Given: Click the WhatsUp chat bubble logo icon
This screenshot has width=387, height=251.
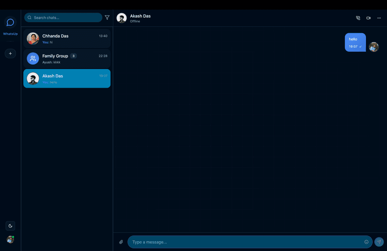Looking at the screenshot, I should click(10, 22).
